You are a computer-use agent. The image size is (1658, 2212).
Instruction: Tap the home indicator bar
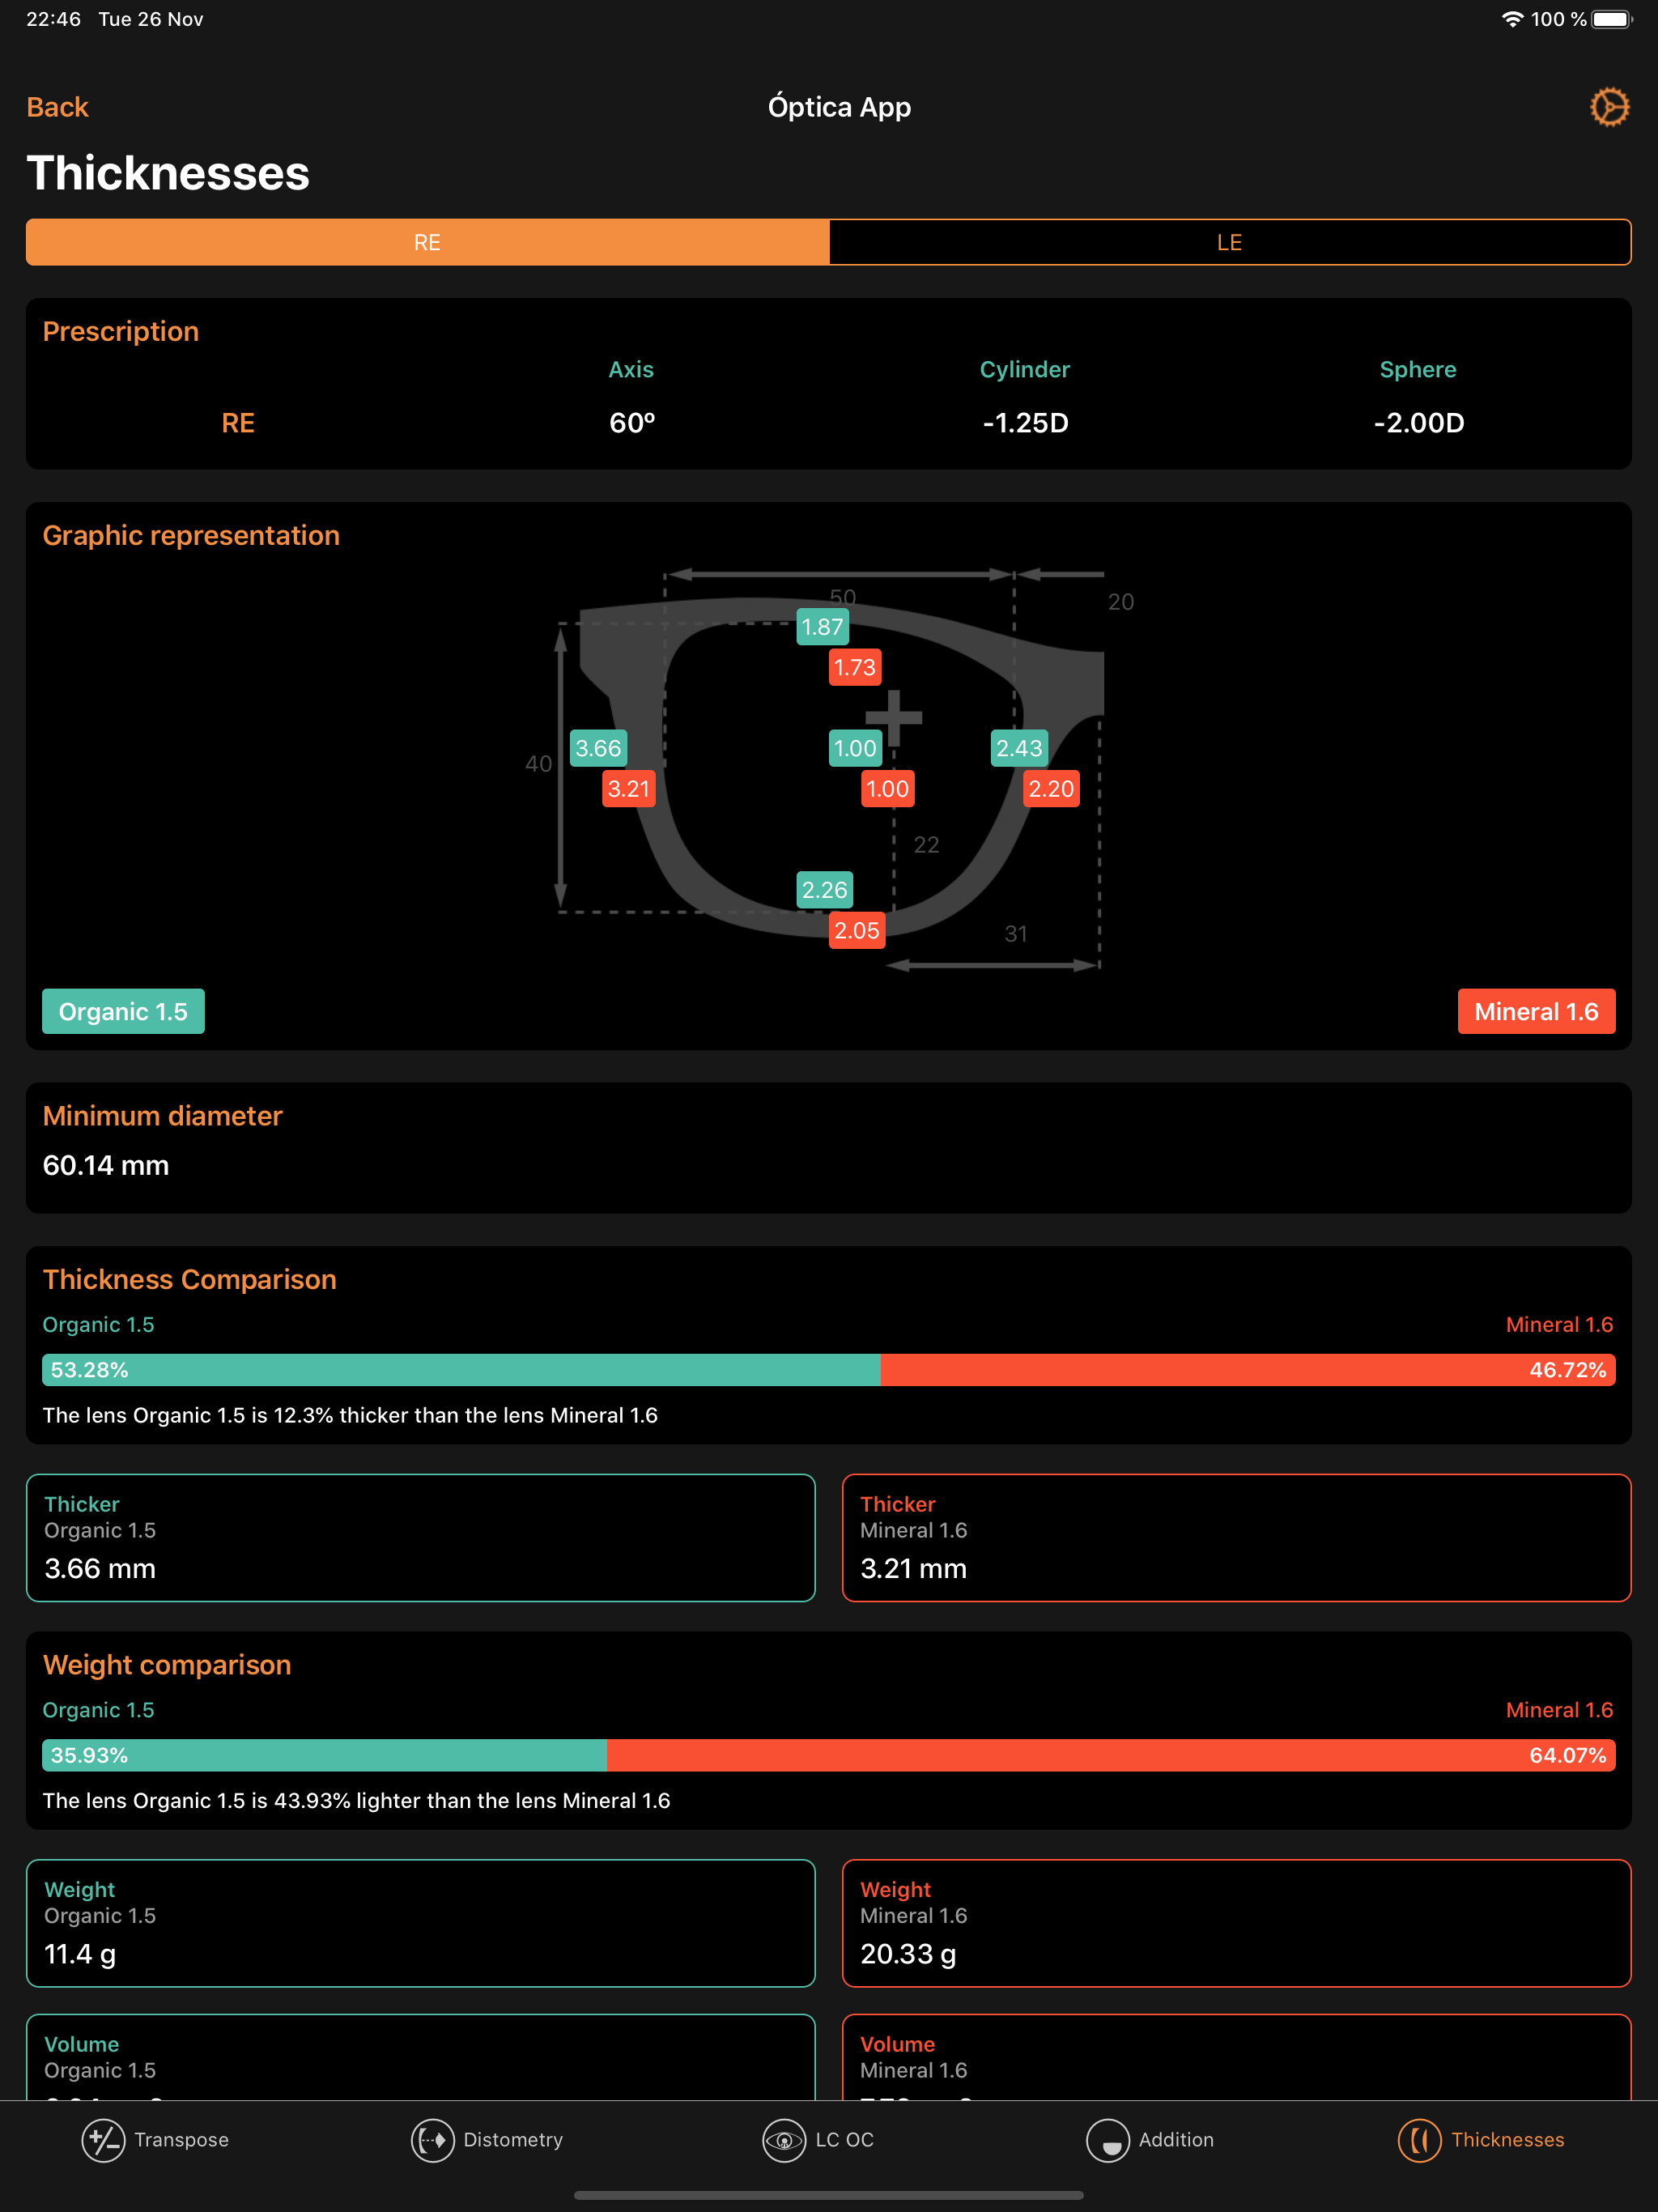(x=829, y=2195)
